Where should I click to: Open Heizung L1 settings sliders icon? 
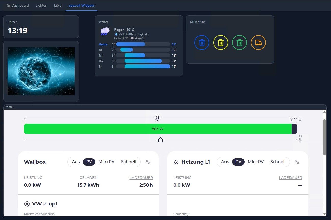pyautogui.click(x=297, y=162)
